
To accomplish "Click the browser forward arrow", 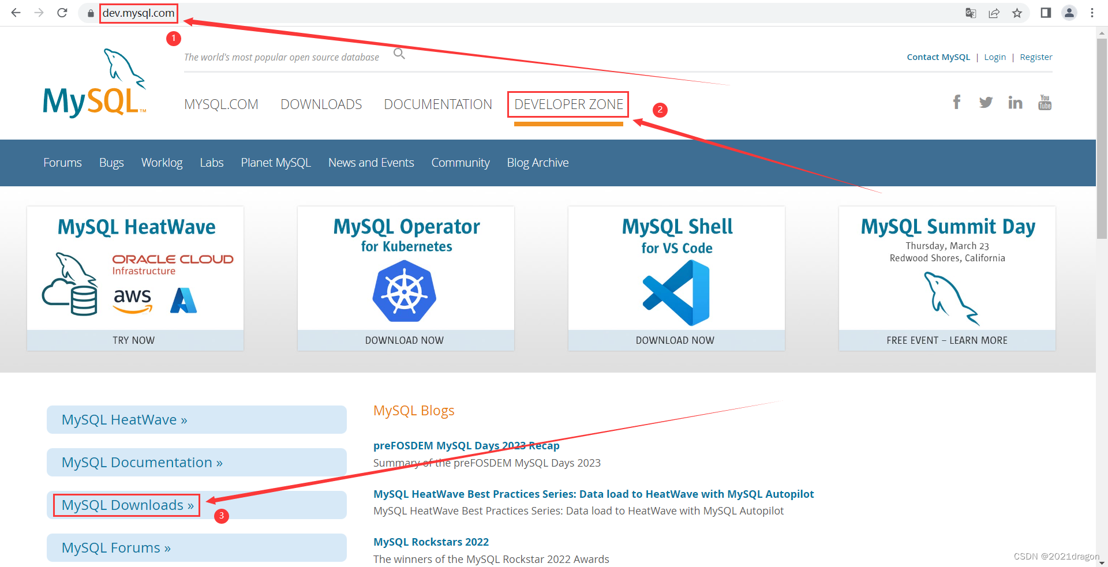I will point(39,13).
